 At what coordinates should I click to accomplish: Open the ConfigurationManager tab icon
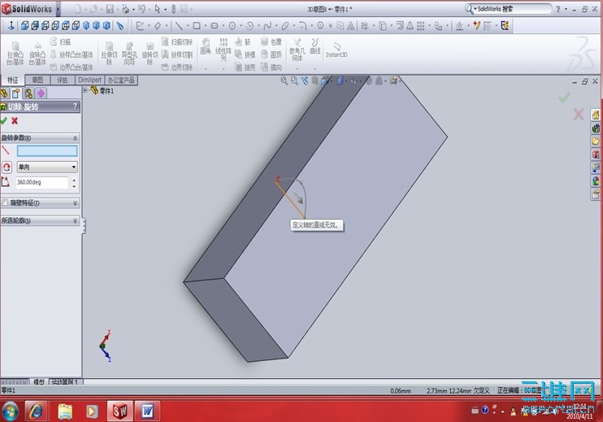[28, 93]
